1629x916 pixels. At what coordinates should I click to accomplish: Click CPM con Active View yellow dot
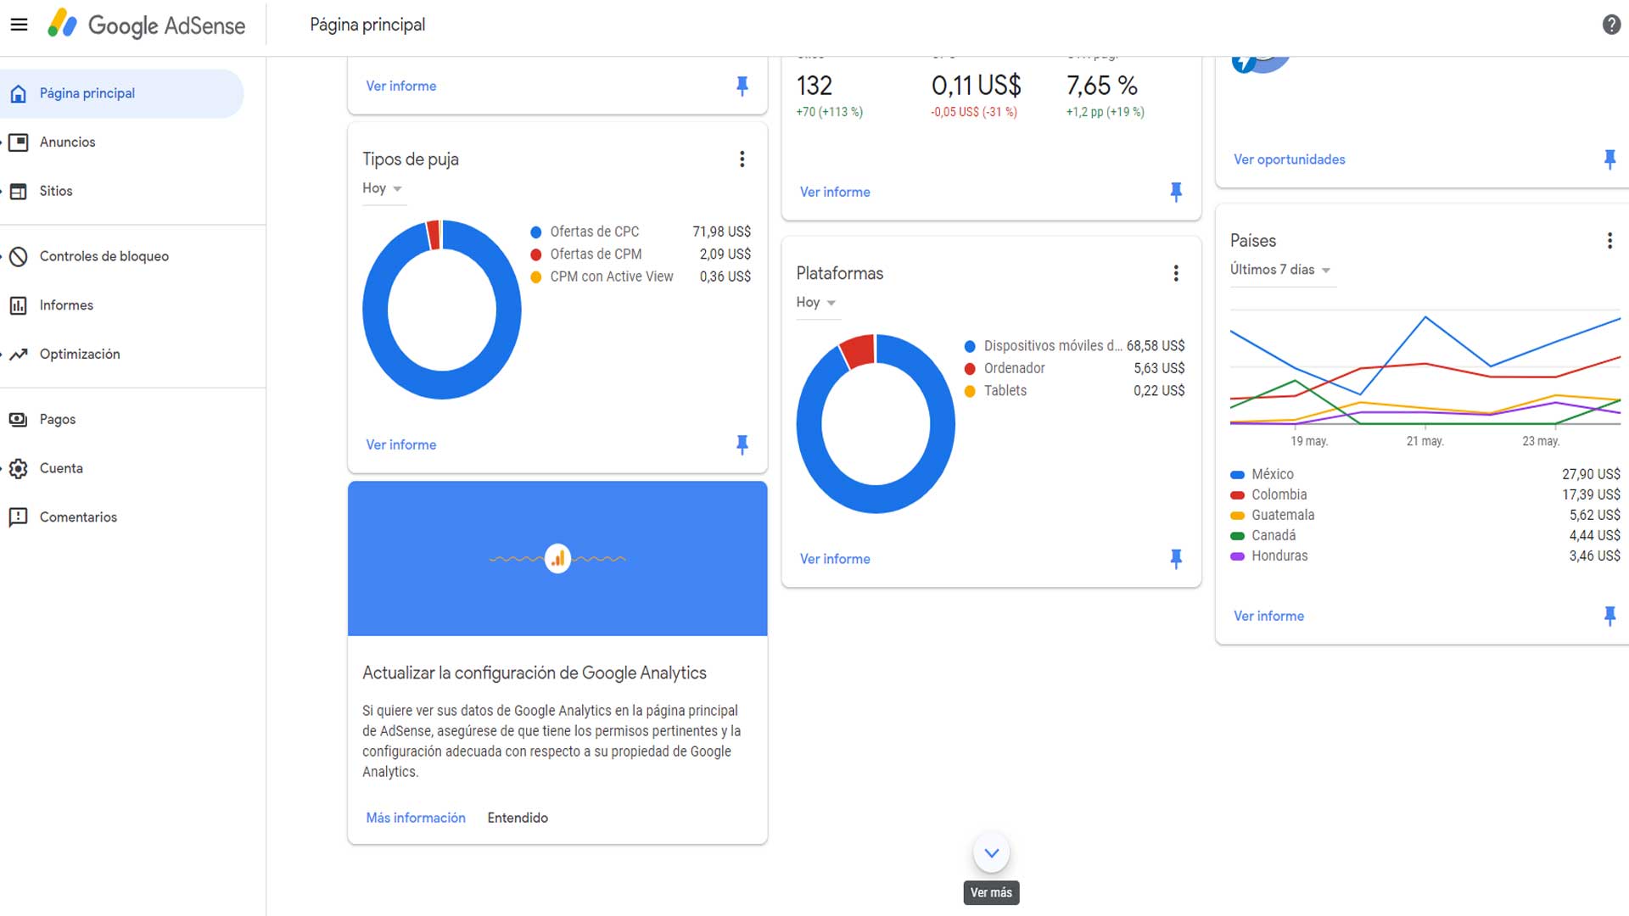click(536, 277)
